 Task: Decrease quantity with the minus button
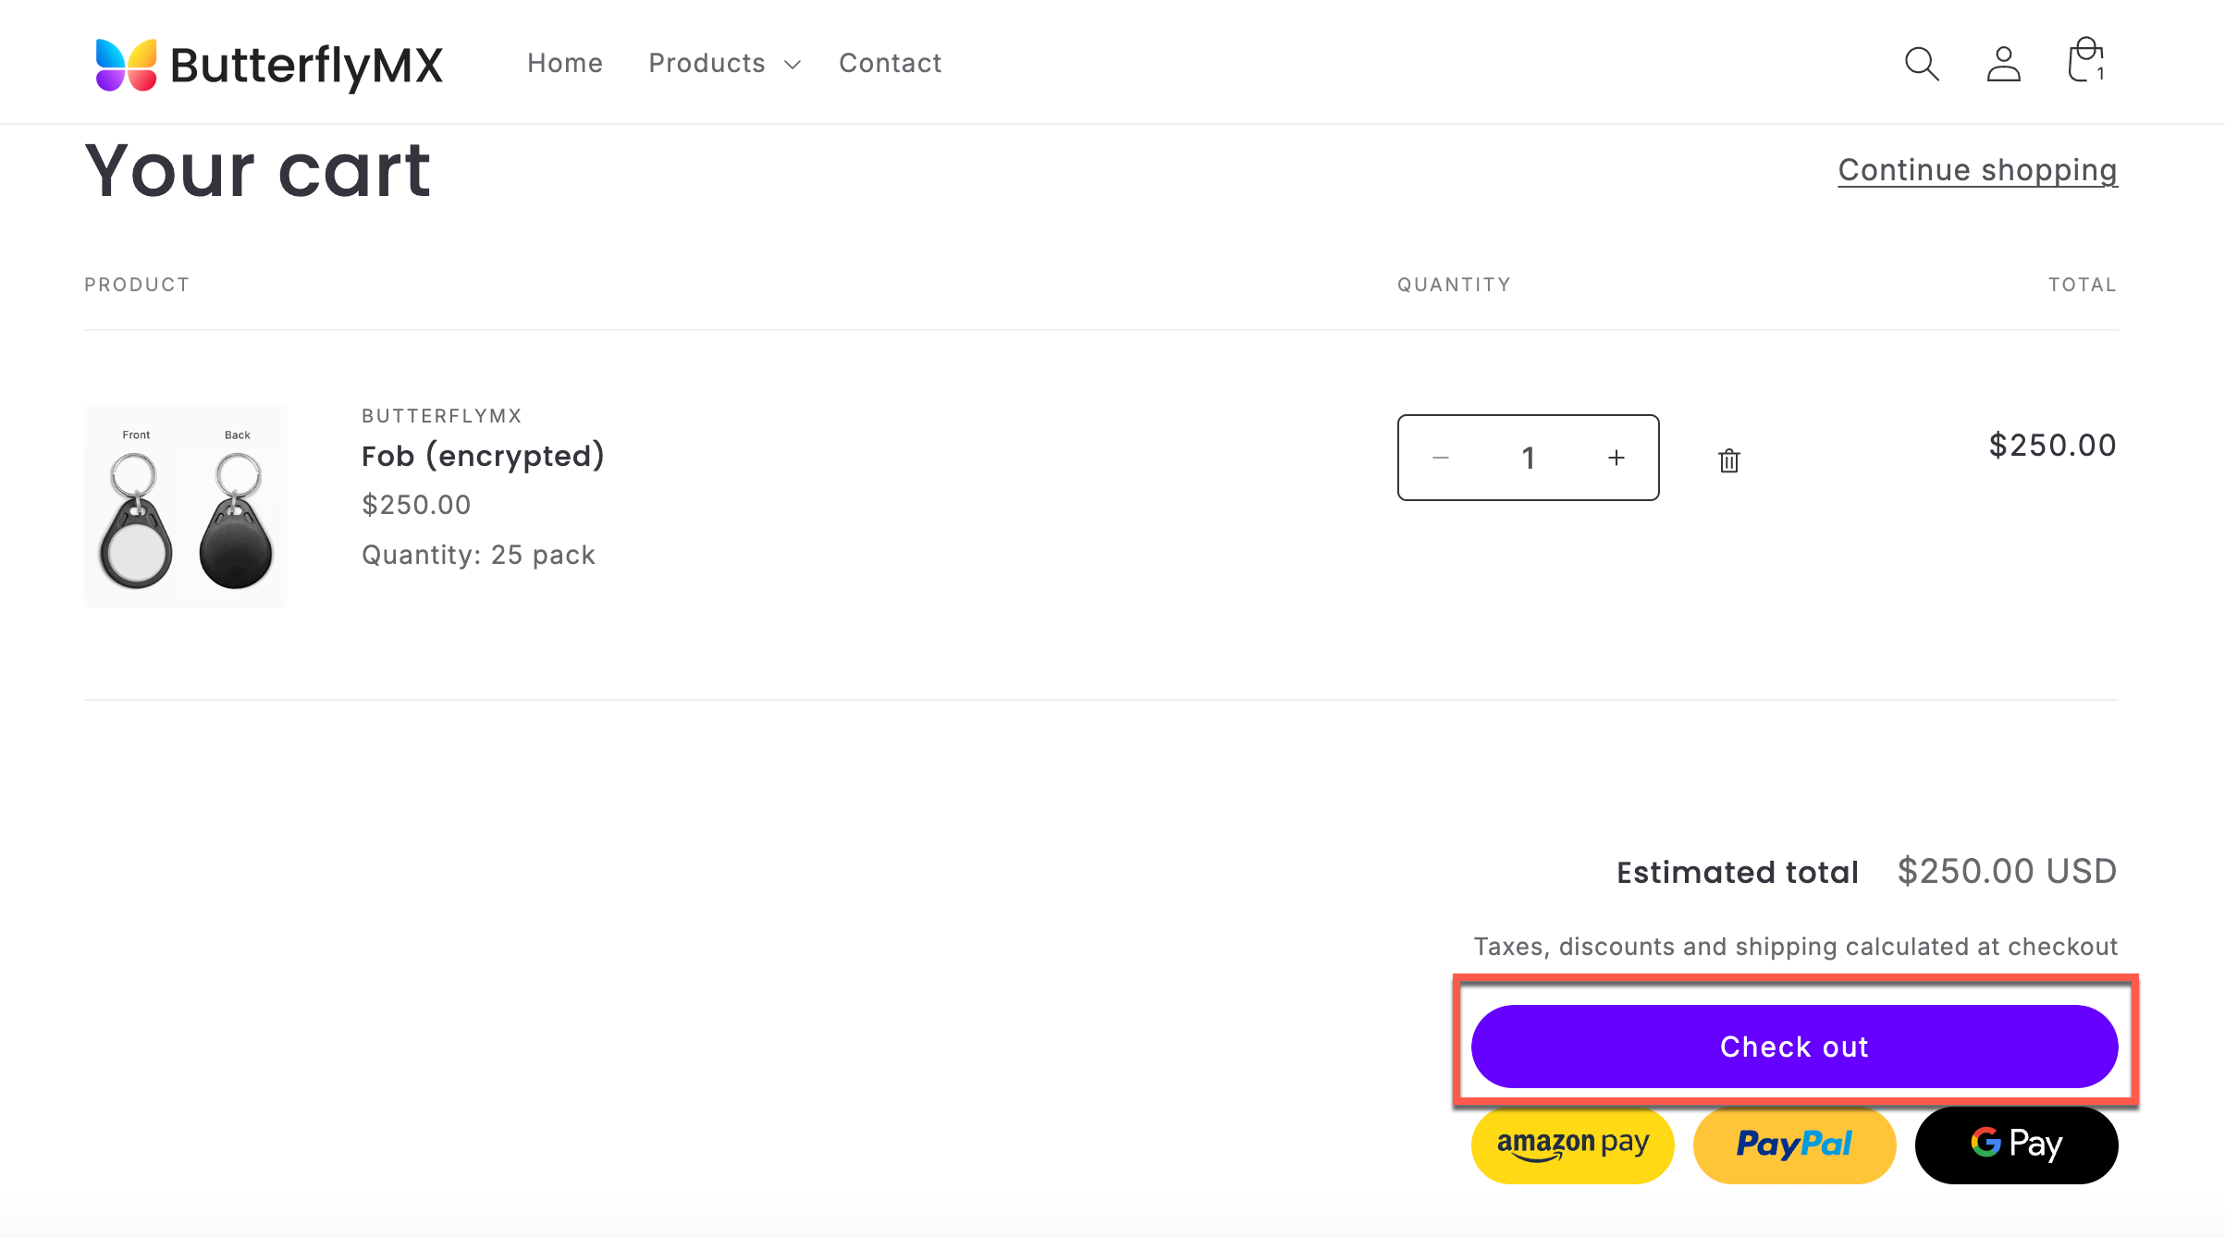point(1440,458)
